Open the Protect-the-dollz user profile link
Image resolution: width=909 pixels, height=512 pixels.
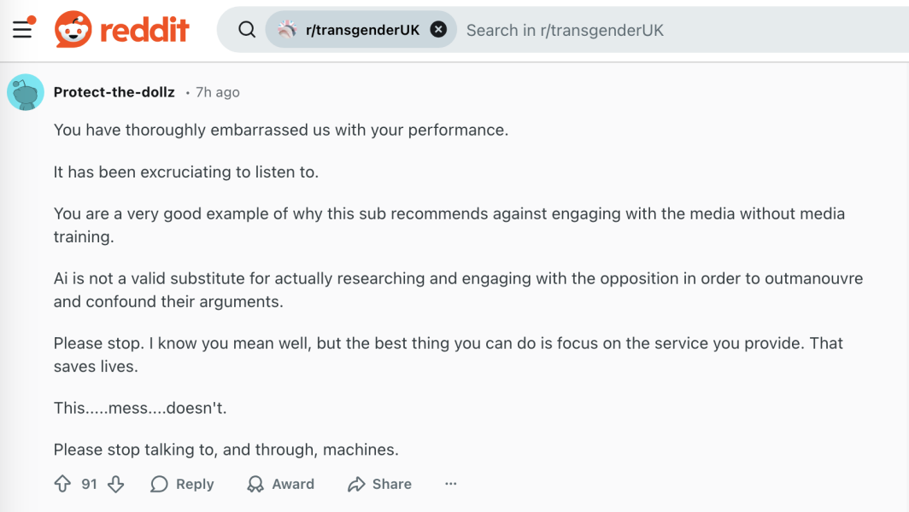click(114, 92)
